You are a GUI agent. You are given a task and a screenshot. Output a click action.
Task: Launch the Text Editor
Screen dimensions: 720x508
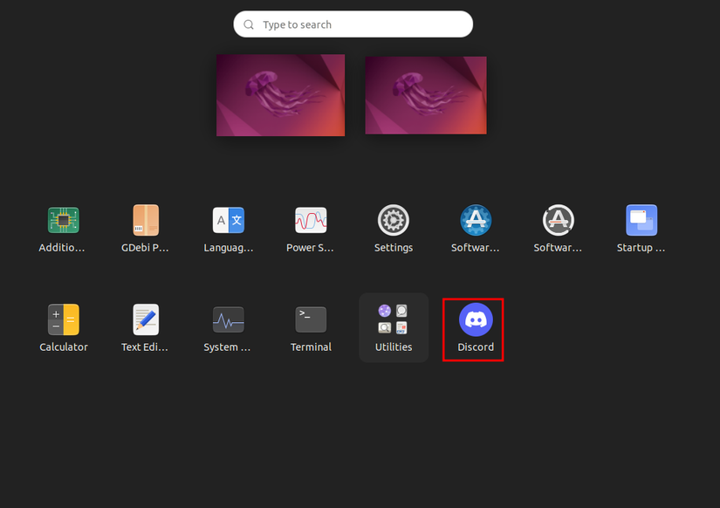(x=145, y=319)
